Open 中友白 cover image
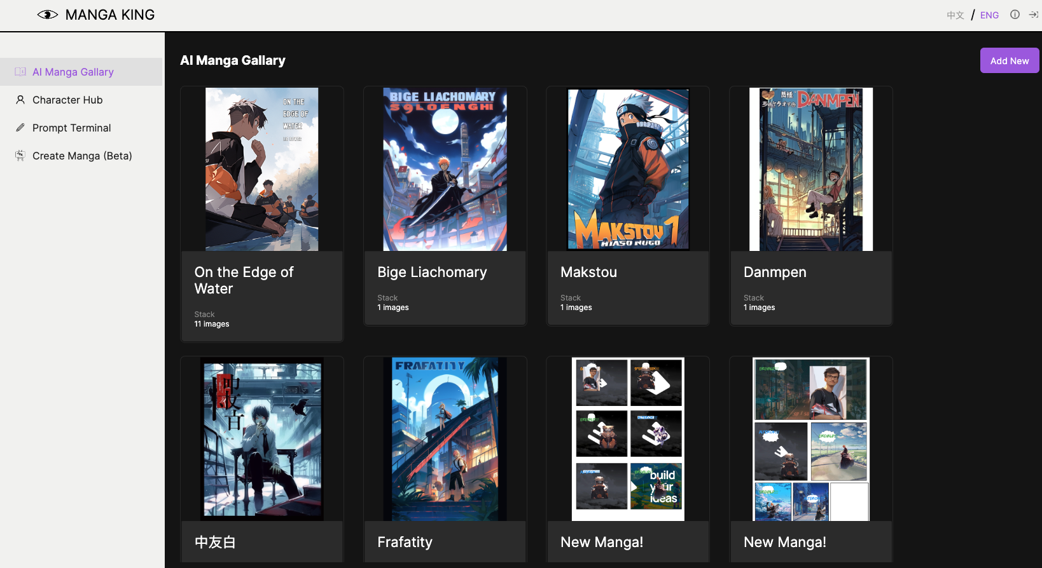Screen dimensions: 1042x568 [x=262, y=439]
